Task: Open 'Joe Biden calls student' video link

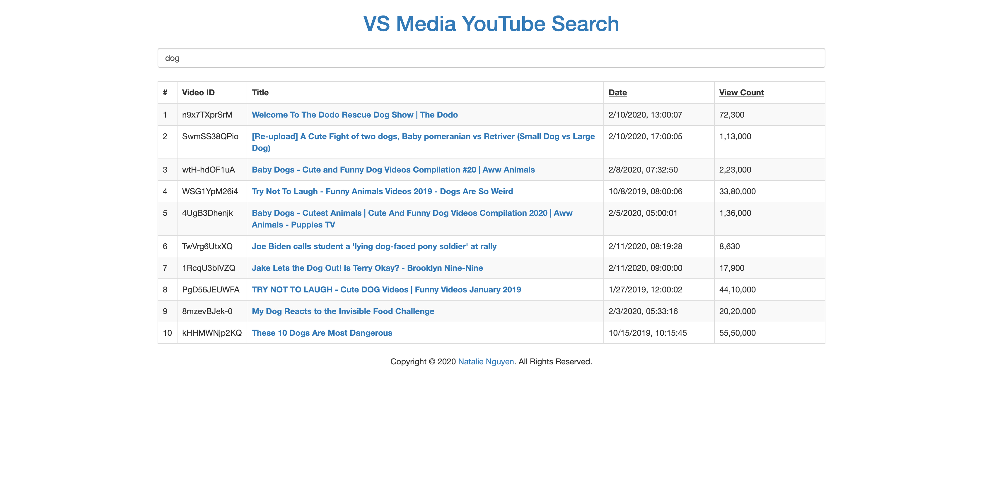Action: coord(374,246)
